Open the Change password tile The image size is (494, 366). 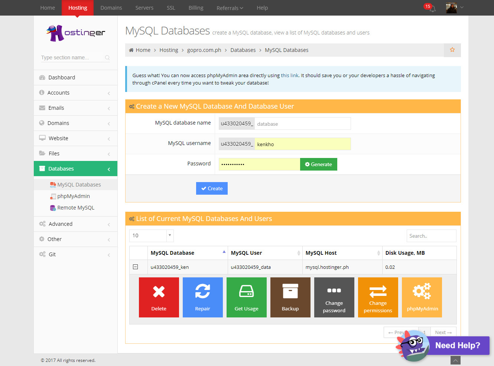coord(334,297)
